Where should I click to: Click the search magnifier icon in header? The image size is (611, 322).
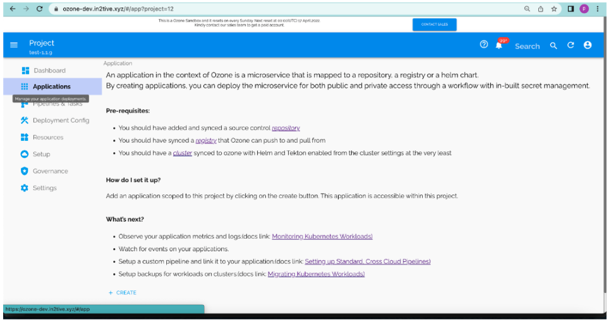(x=554, y=45)
